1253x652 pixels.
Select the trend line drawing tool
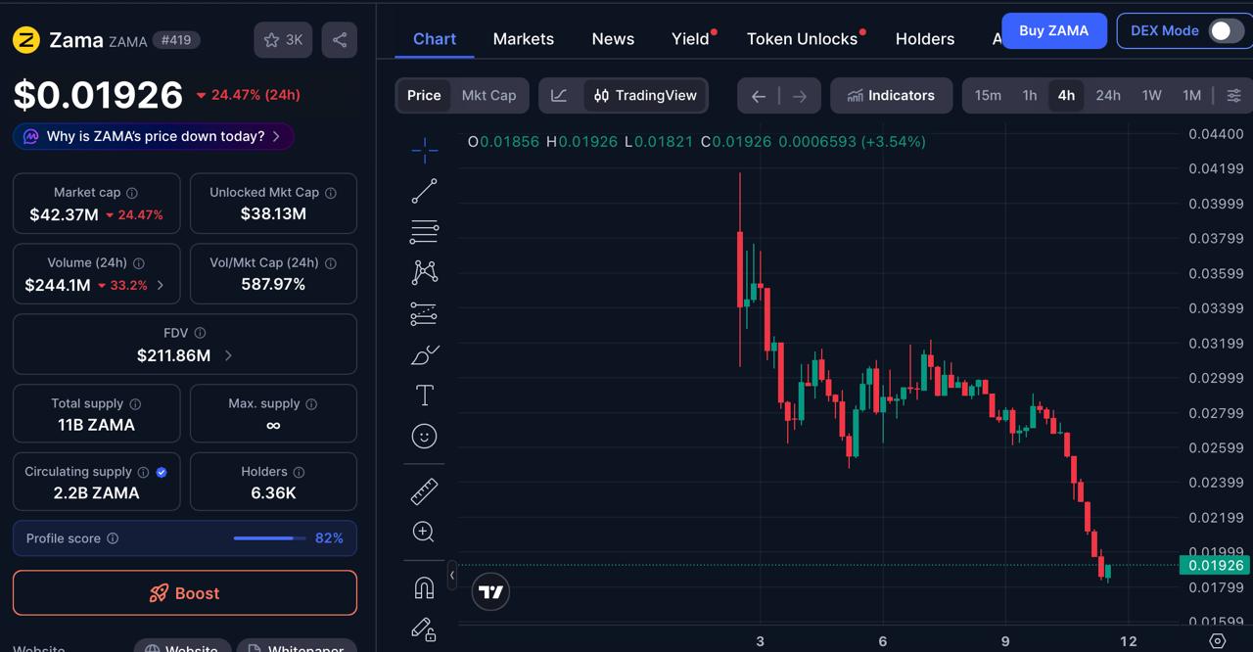coord(424,191)
